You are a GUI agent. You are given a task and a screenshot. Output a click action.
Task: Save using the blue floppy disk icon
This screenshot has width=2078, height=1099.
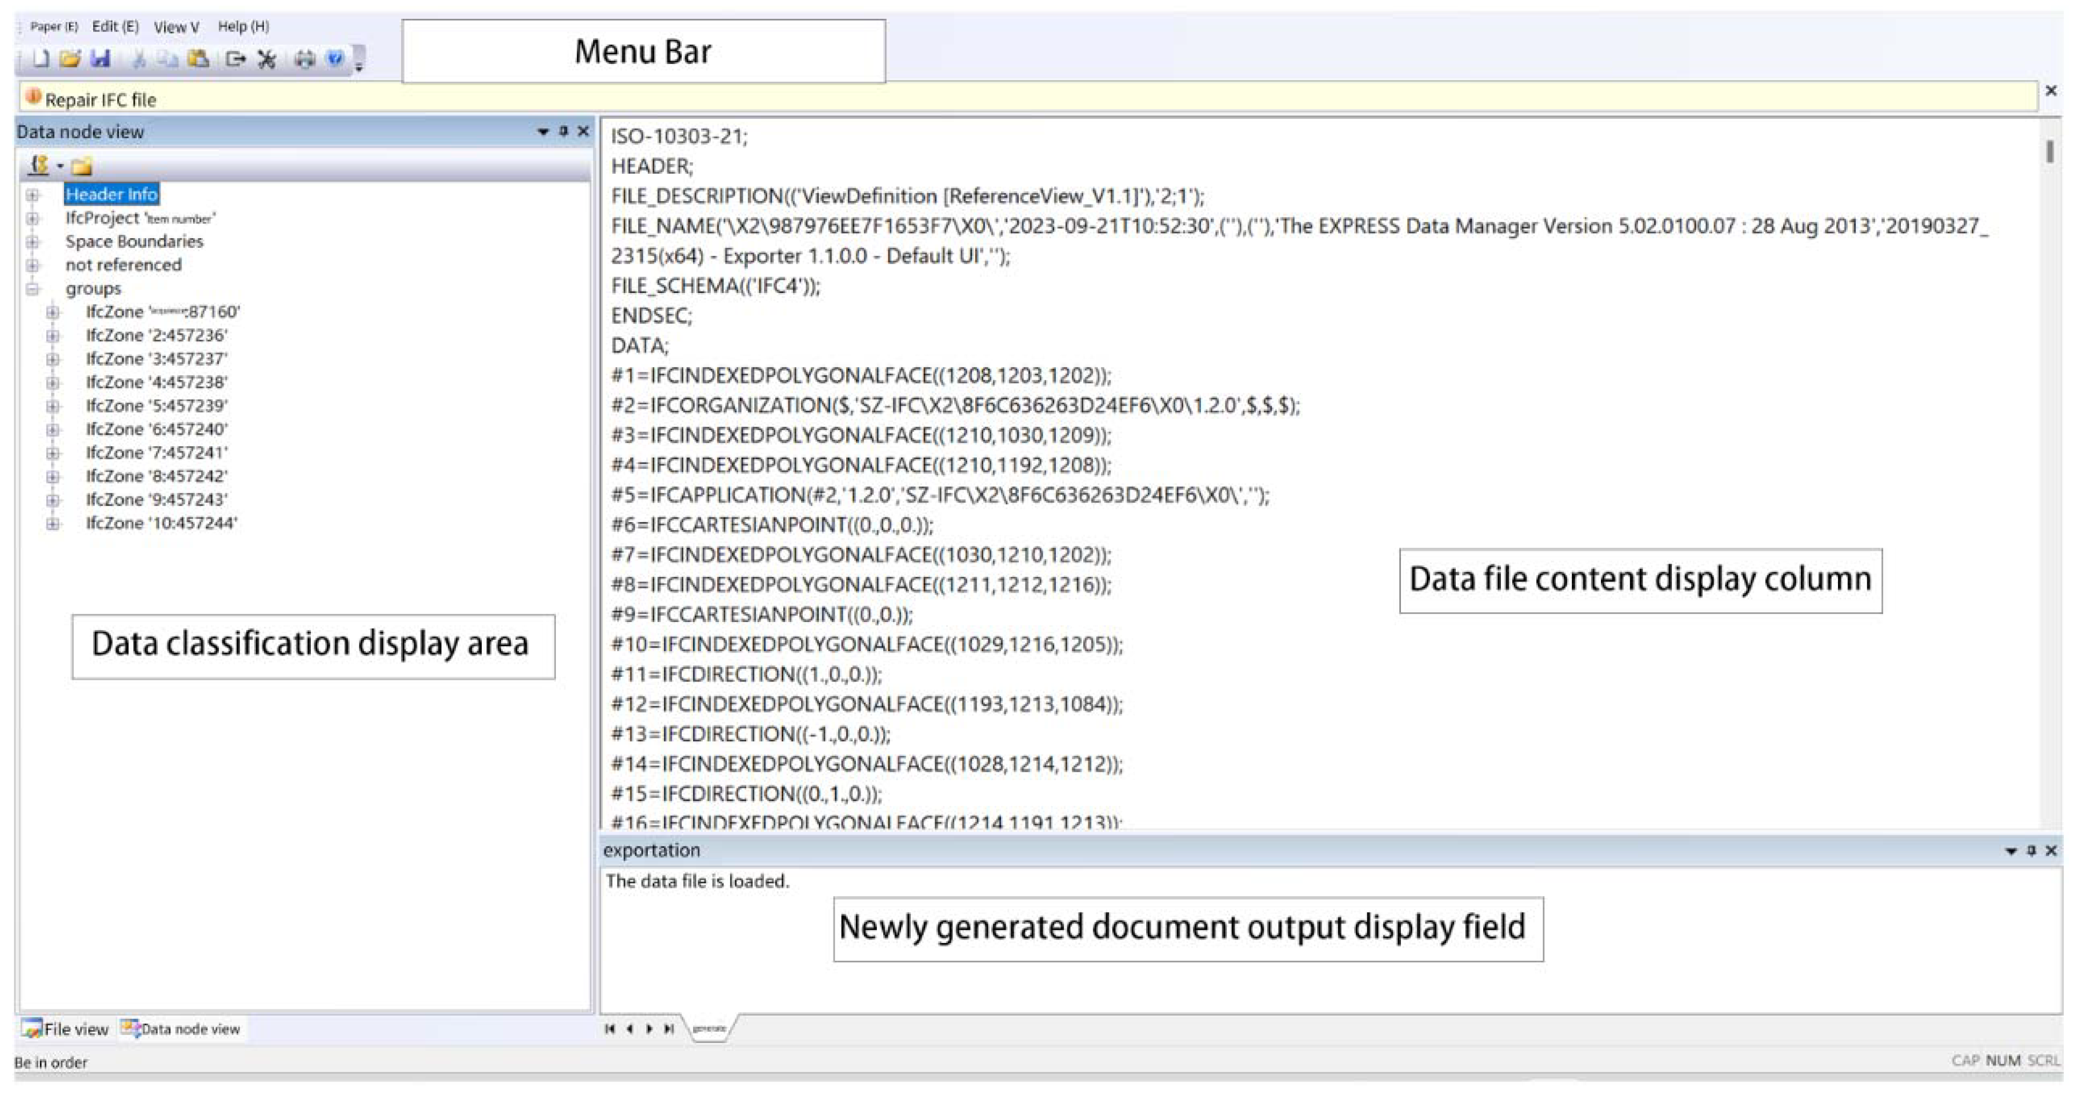coord(100,58)
